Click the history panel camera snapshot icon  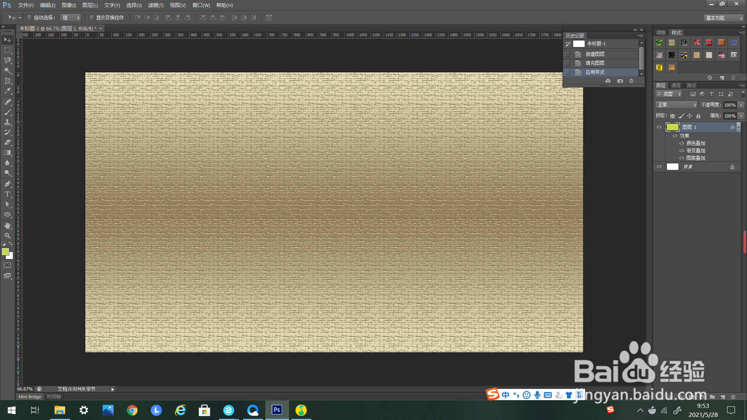(620, 81)
